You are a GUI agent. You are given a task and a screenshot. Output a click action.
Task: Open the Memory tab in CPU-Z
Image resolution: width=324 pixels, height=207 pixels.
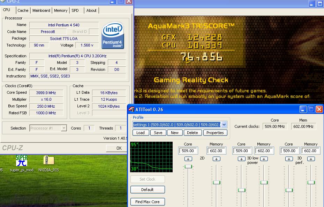(61, 10)
